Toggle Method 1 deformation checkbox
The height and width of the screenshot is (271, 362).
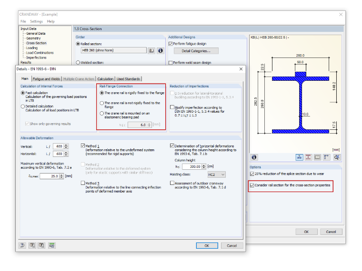83,145
